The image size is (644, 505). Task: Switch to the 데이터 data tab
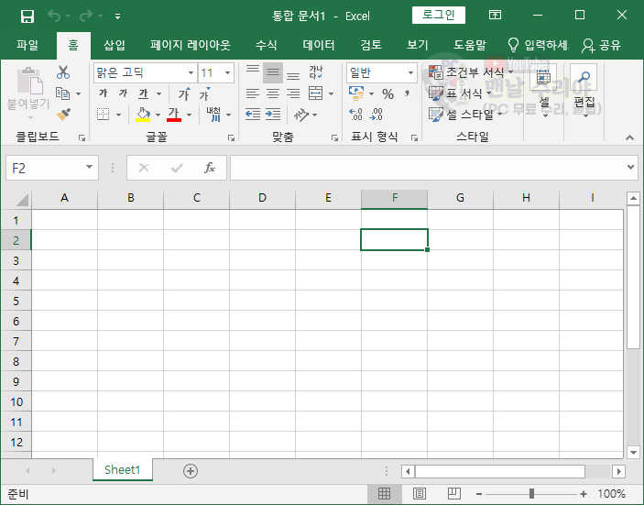(319, 45)
